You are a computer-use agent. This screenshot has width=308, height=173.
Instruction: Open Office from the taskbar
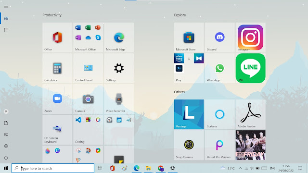point(112,168)
